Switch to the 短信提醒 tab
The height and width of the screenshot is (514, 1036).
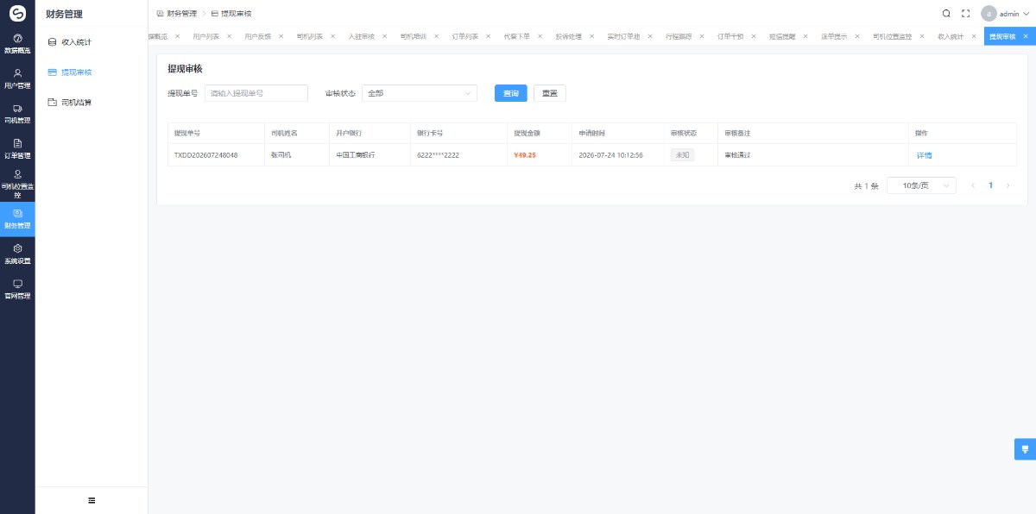click(x=782, y=36)
